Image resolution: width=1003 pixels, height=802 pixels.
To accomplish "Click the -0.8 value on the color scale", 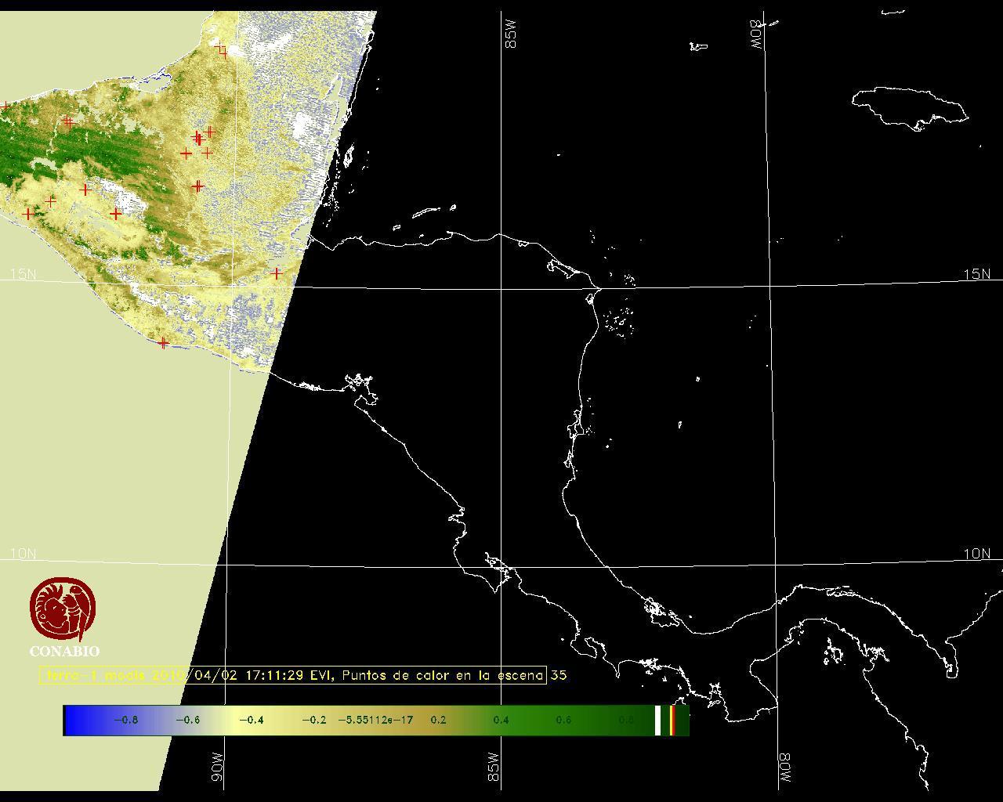I will coord(125,721).
